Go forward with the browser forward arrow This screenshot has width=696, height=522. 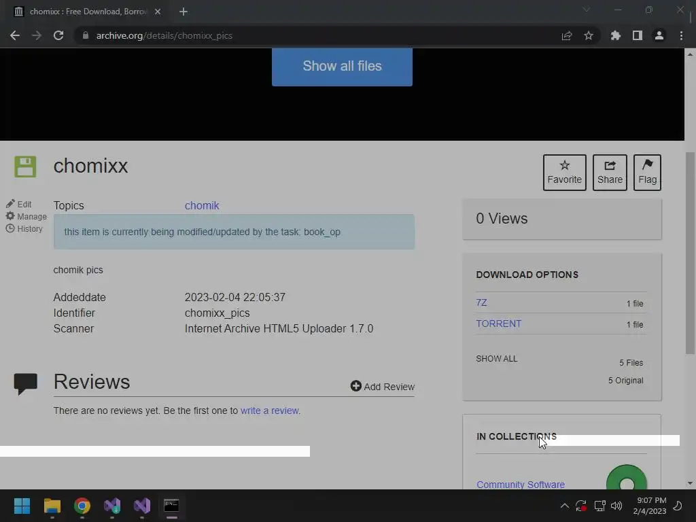[37, 35]
